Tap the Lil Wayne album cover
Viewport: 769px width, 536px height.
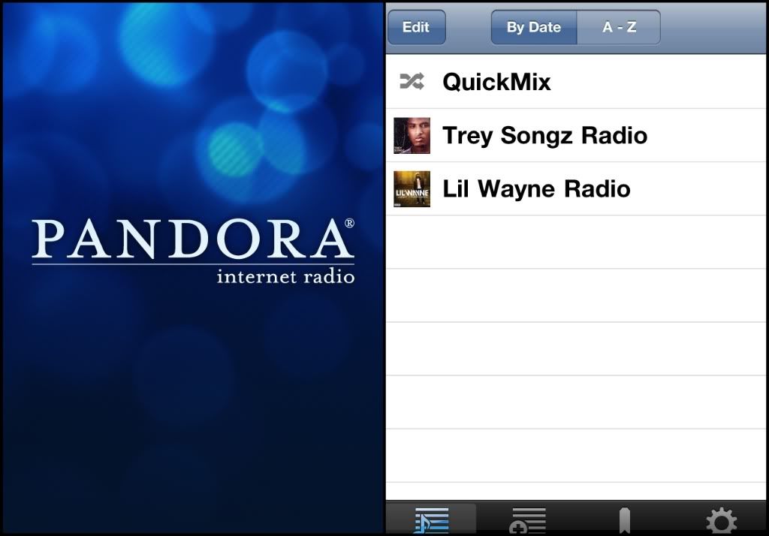[x=412, y=189]
